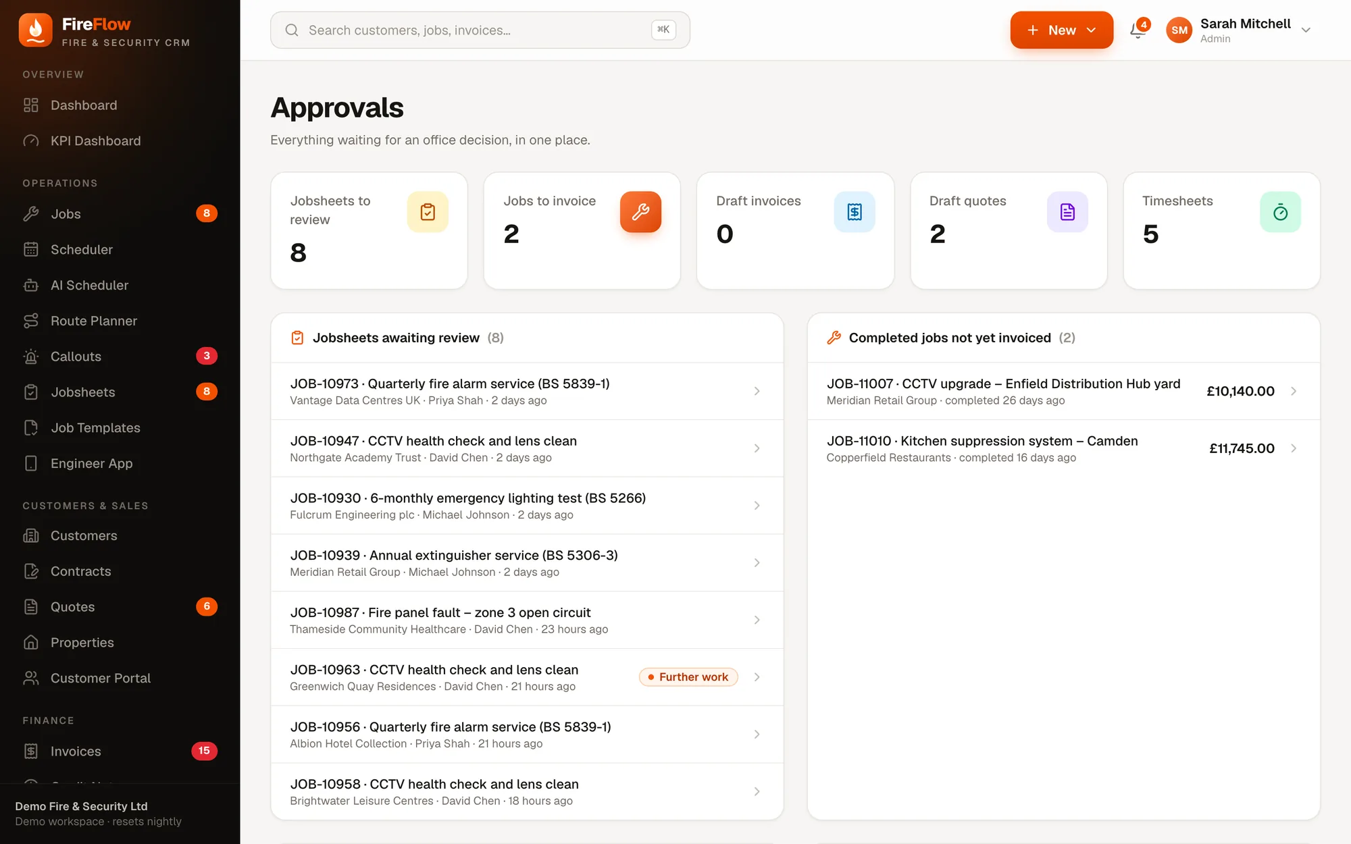The height and width of the screenshot is (844, 1351).
Task: Click the Engineer App phone icon
Action: pos(31,464)
